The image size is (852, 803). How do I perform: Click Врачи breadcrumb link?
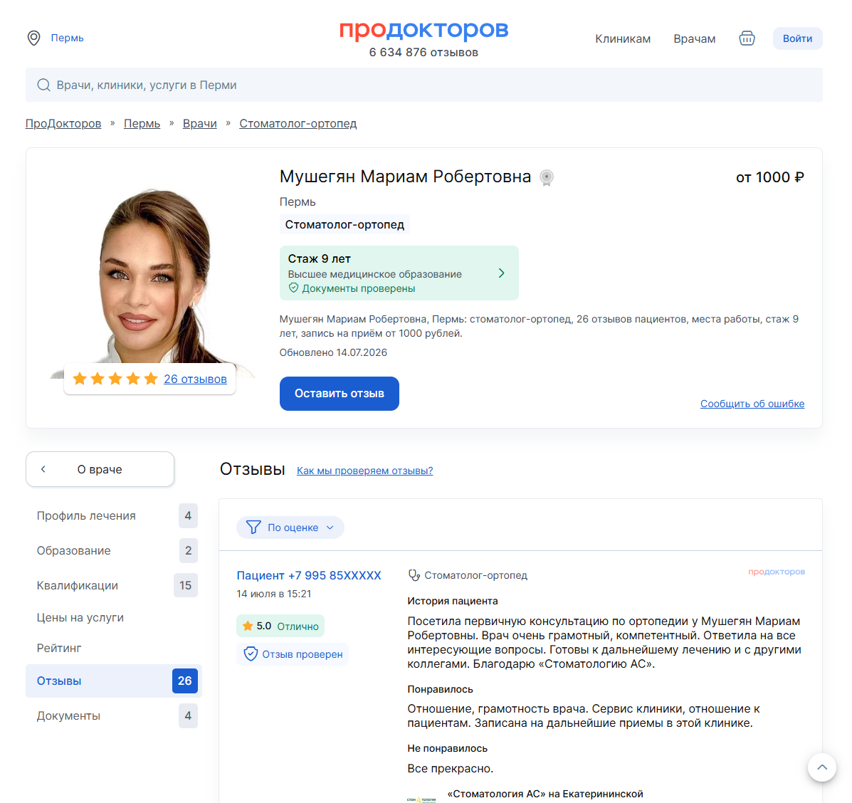pos(199,124)
